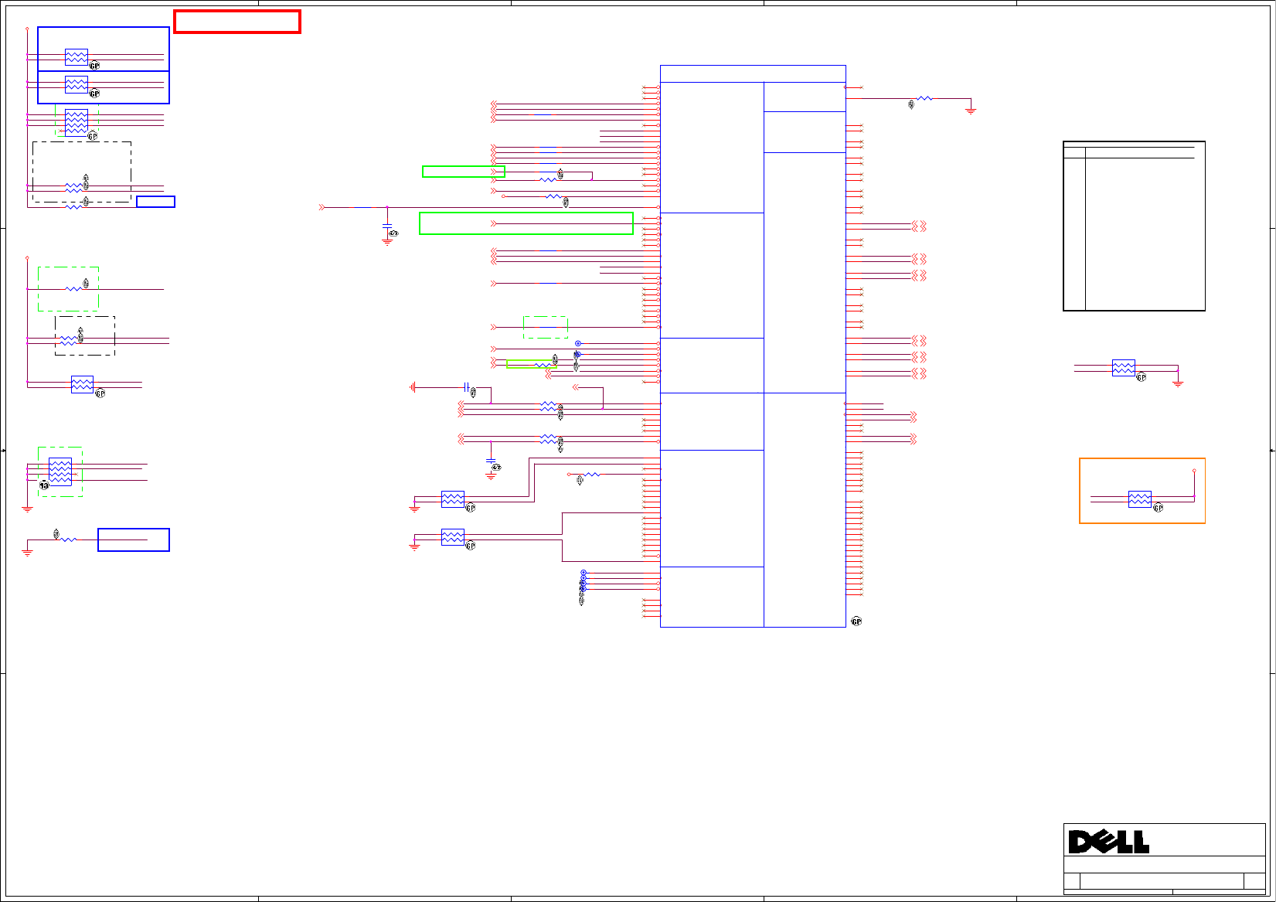Select the resistor wired to the top-right ground
Screen dimensions: 1276x902
click(x=924, y=98)
